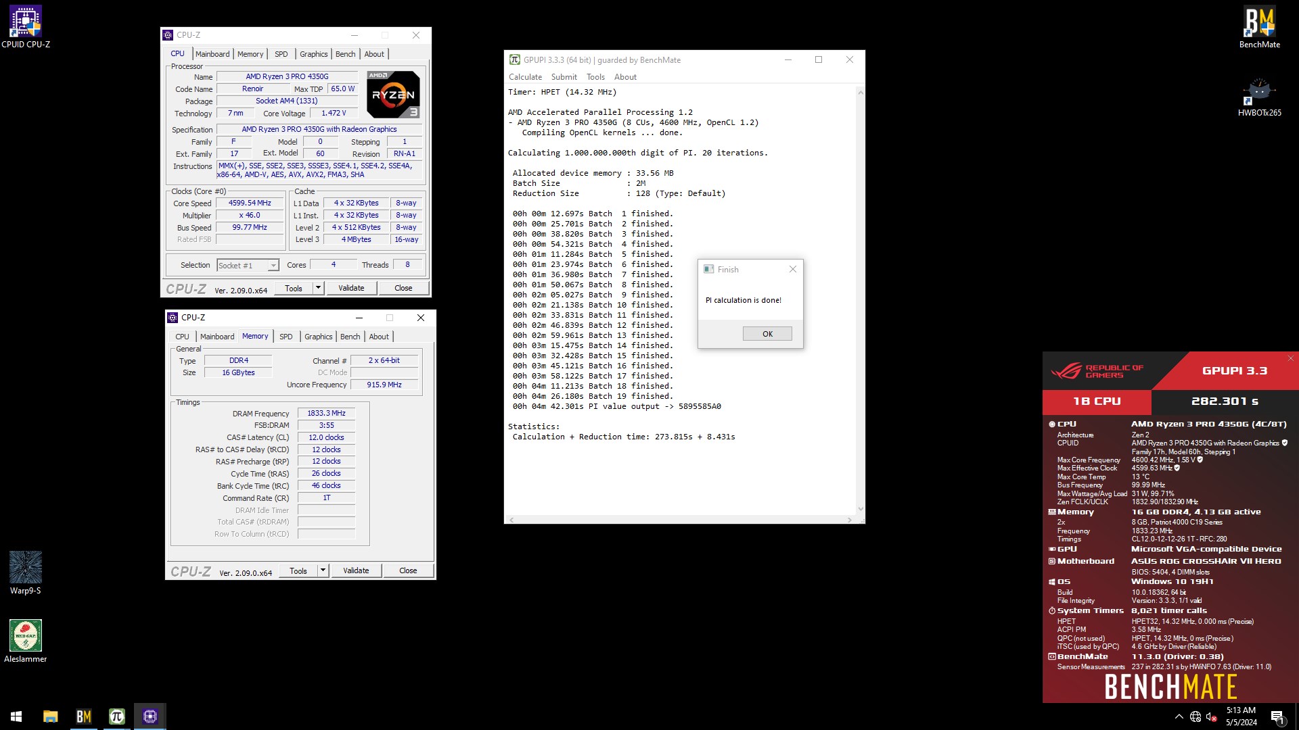Select the CPU tab in lower CPU-Z

(x=182, y=337)
